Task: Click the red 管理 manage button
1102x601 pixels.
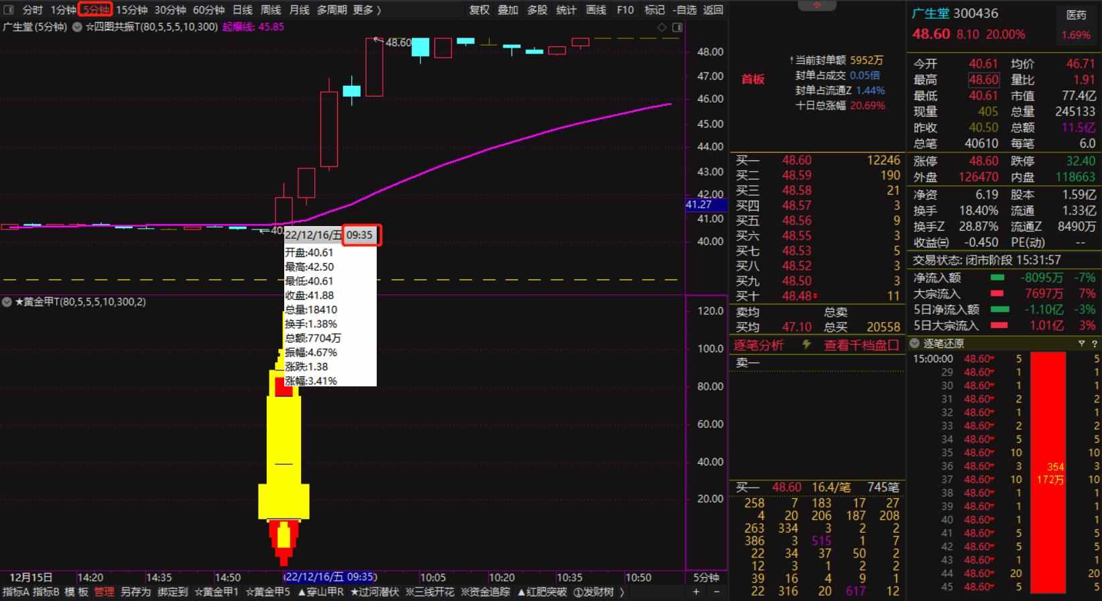Action: click(104, 592)
